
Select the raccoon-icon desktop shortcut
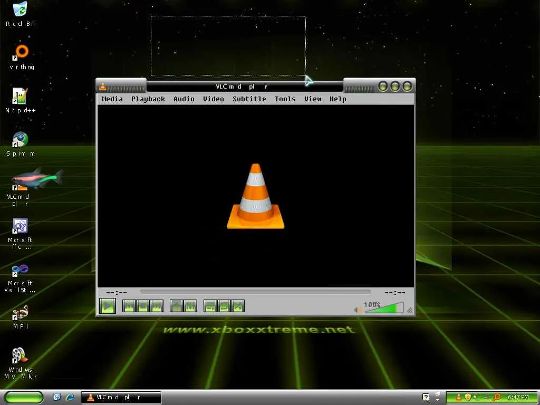[21, 317]
